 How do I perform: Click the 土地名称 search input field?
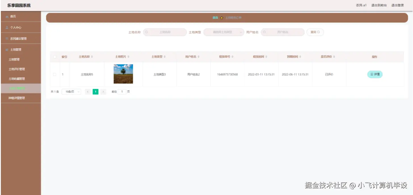click(x=165, y=32)
